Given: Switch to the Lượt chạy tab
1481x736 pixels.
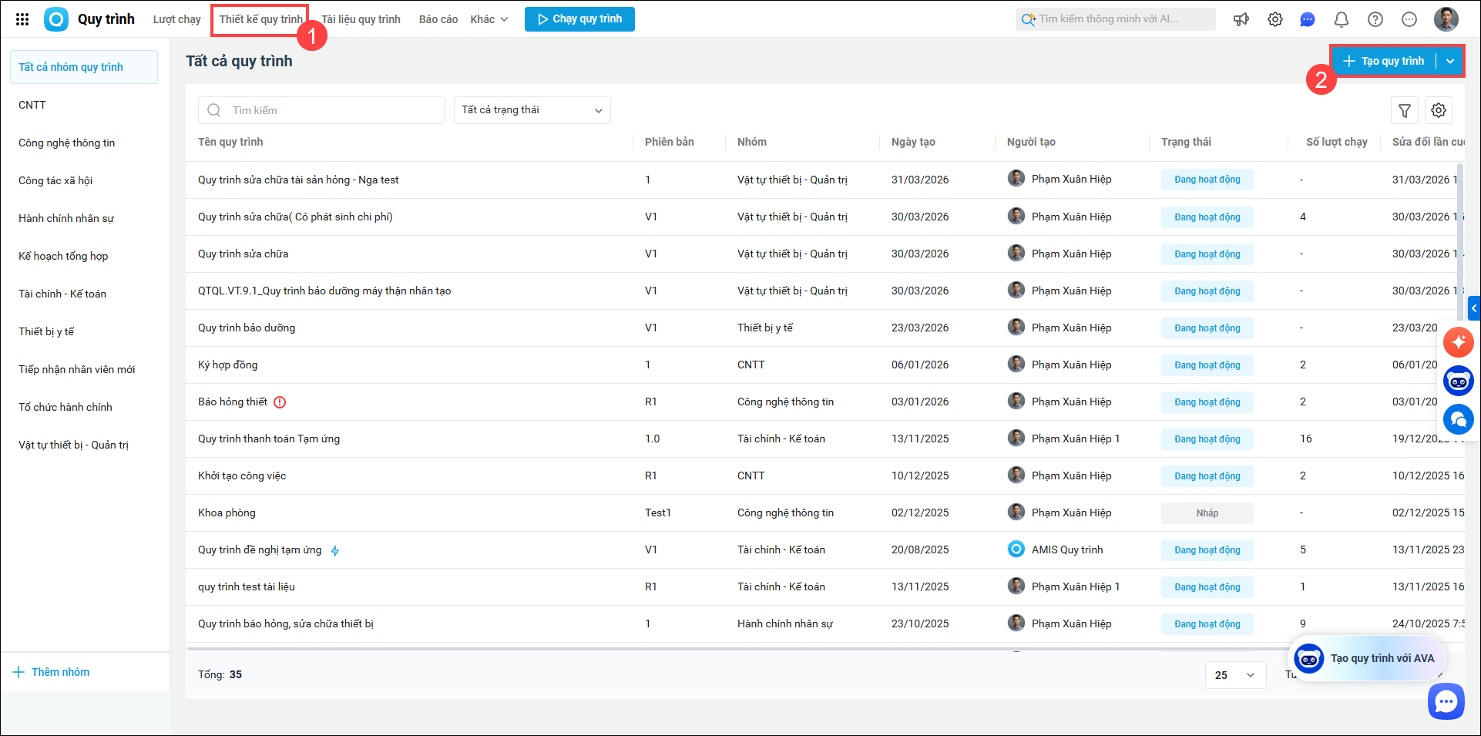Looking at the screenshot, I should tap(176, 19).
